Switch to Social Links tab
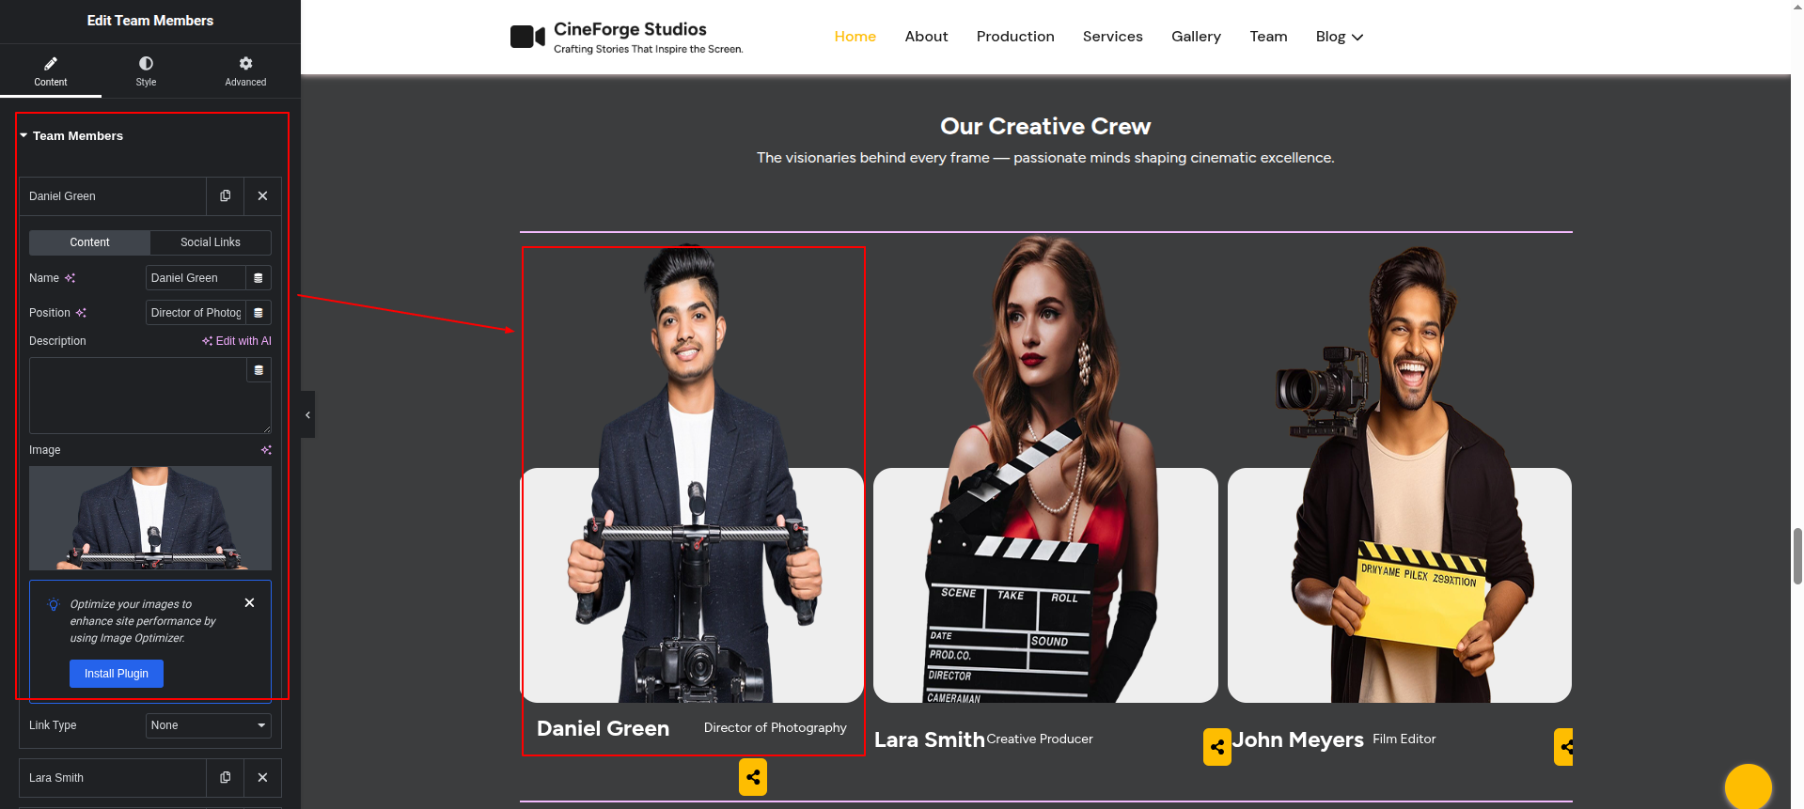1804x809 pixels. pyautogui.click(x=211, y=242)
